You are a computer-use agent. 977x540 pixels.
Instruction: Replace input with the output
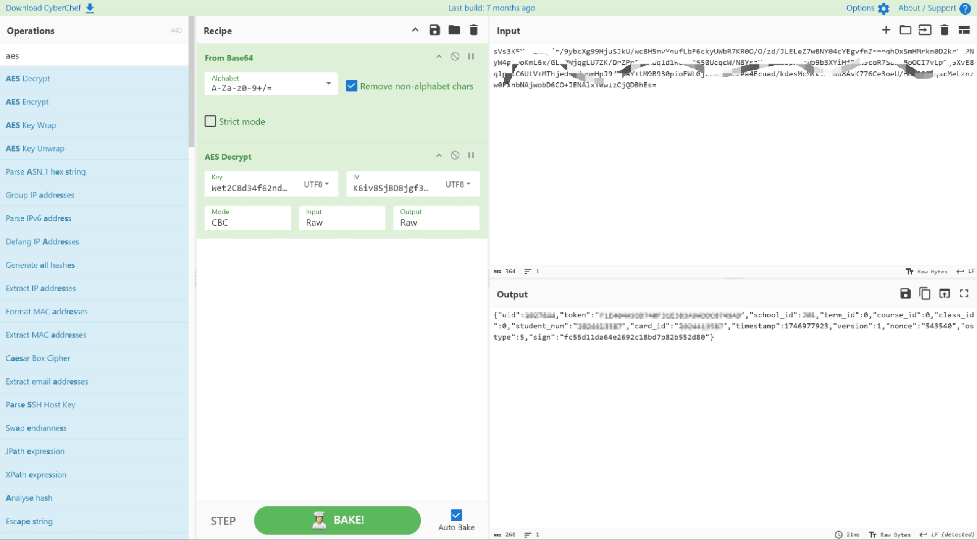click(x=945, y=294)
